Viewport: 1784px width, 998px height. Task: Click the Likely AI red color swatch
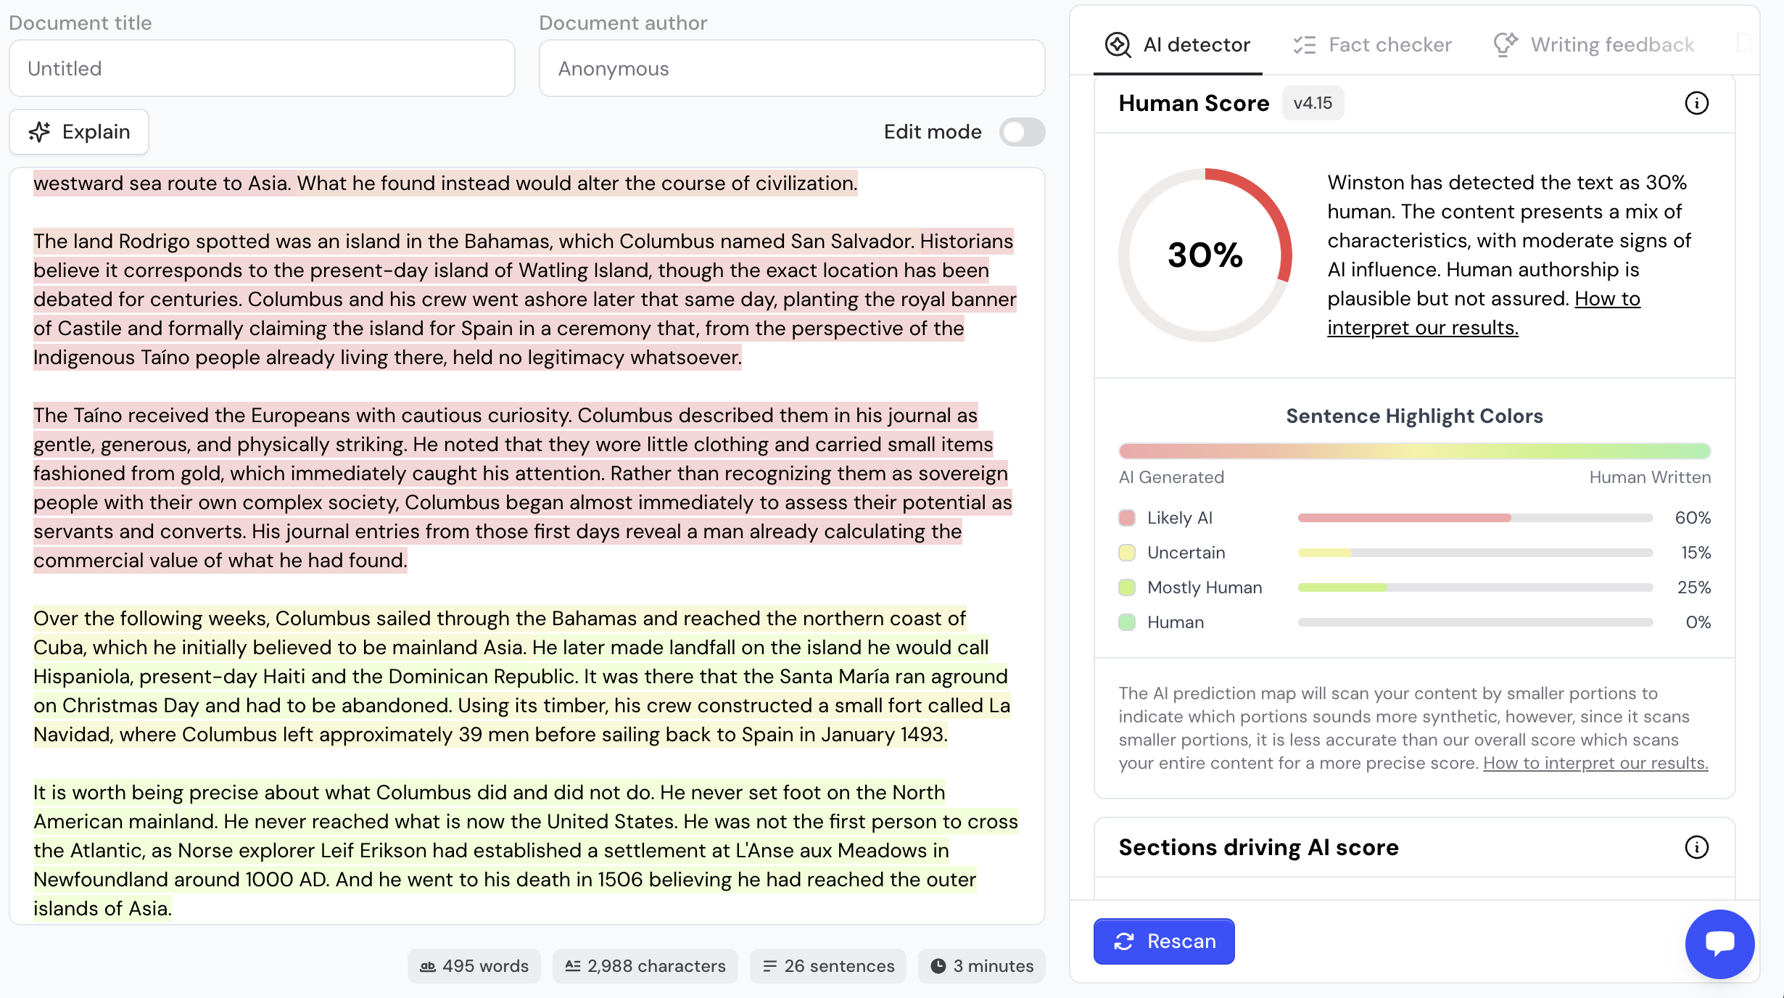coord(1127,518)
